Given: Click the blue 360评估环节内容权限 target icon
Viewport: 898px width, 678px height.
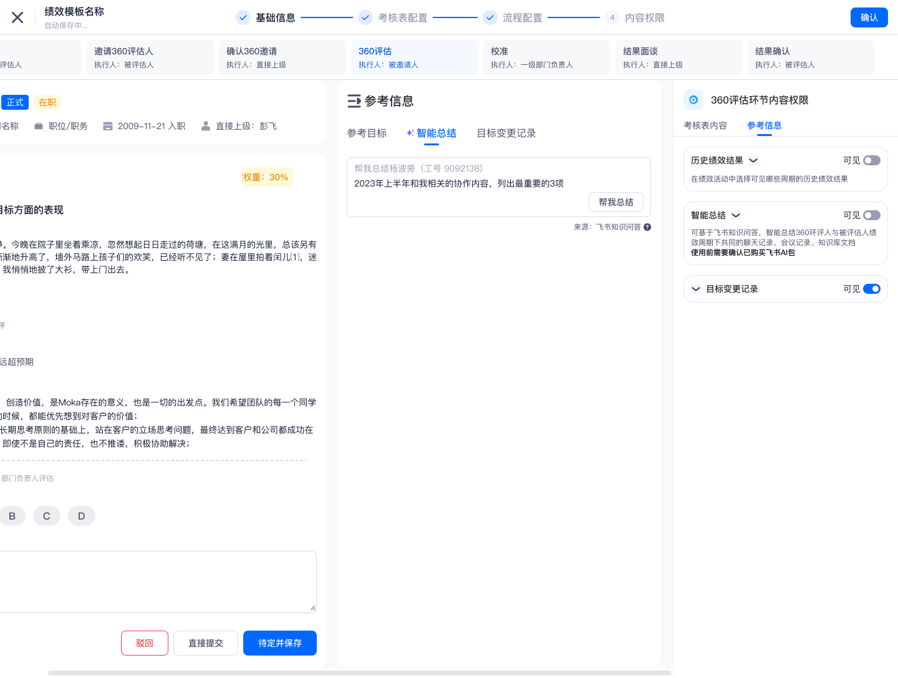Looking at the screenshot, I should click(x=693, y=100).
